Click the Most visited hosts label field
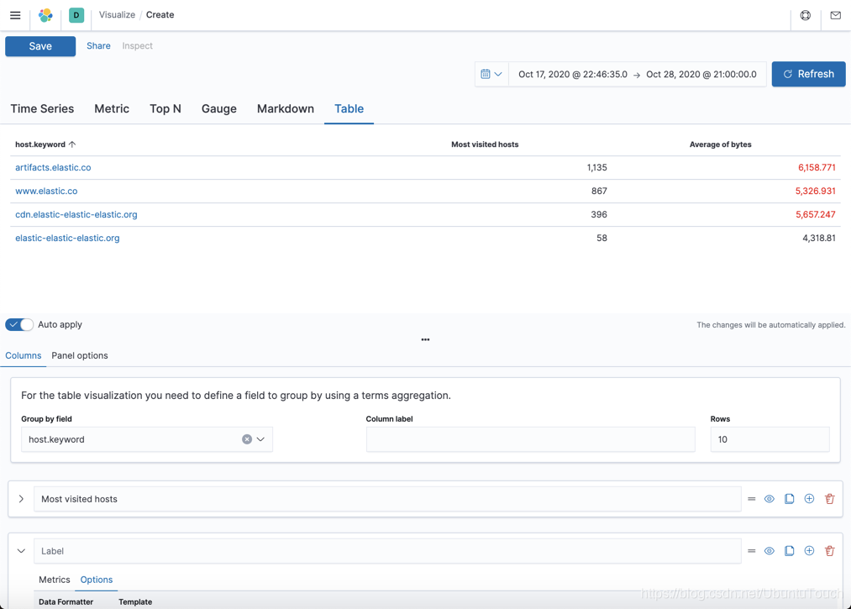Viewport: 851px width, 609px height. point(387,499)
